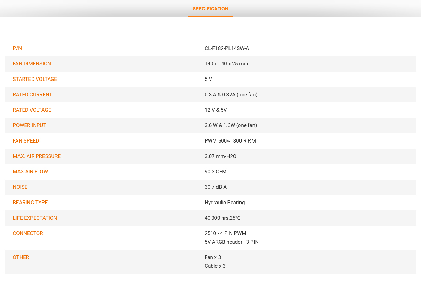This screenshot has width=421, height=281.
Task: Click the P/N row label
Action: coord(17,48)
